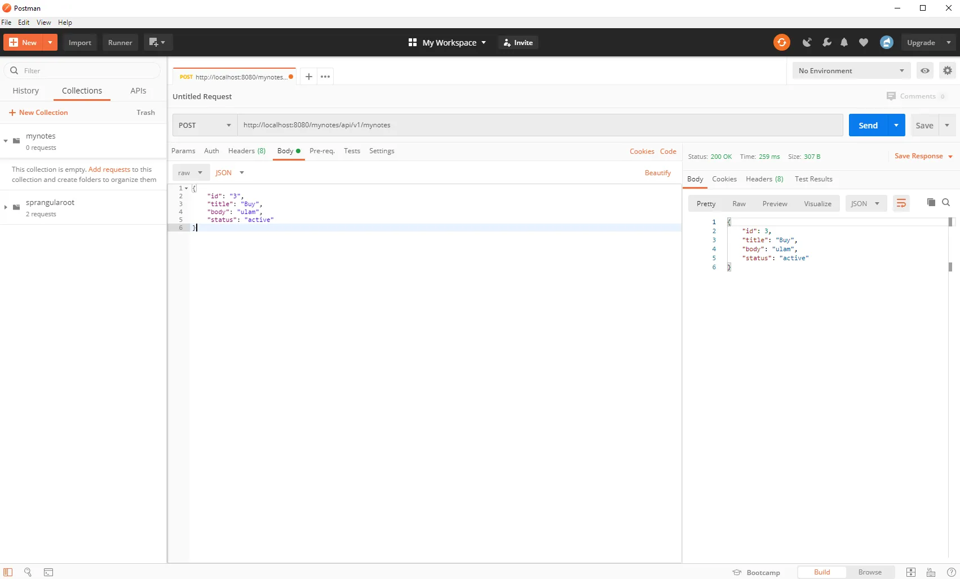Open the My Workspace switcher
Image resolution: width=960 pixels, height=579 pixels.
coord(454,42)
